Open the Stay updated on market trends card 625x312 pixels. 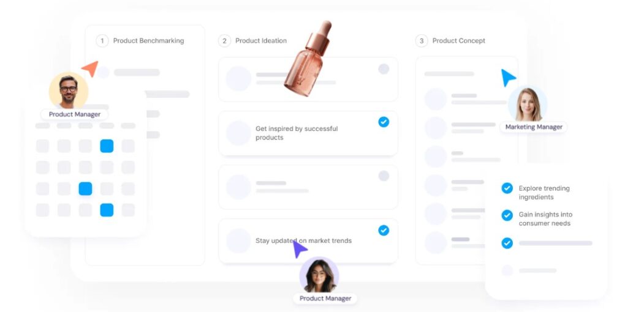click(x=308, y=241)
